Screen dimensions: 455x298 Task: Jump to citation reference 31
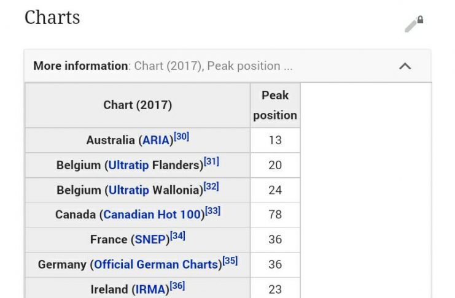tap(212, 162)
